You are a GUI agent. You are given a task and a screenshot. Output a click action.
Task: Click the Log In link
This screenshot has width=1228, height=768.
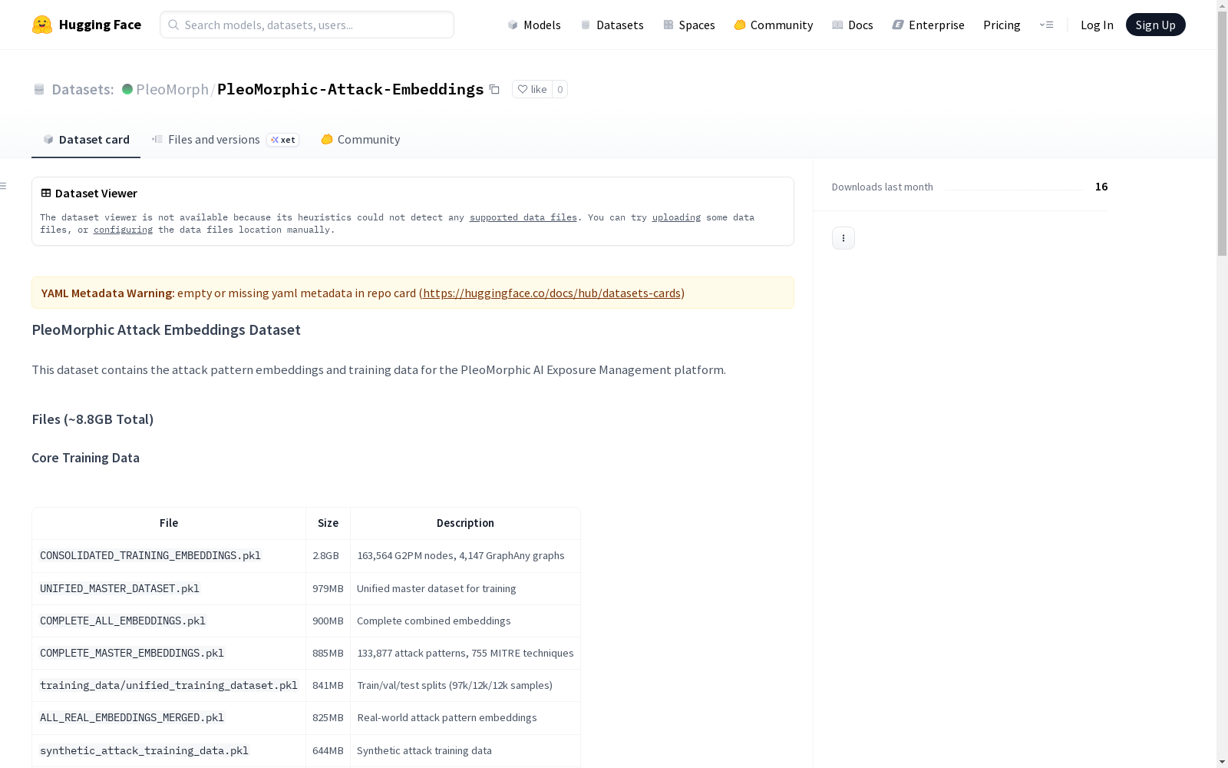(1097, 25)
